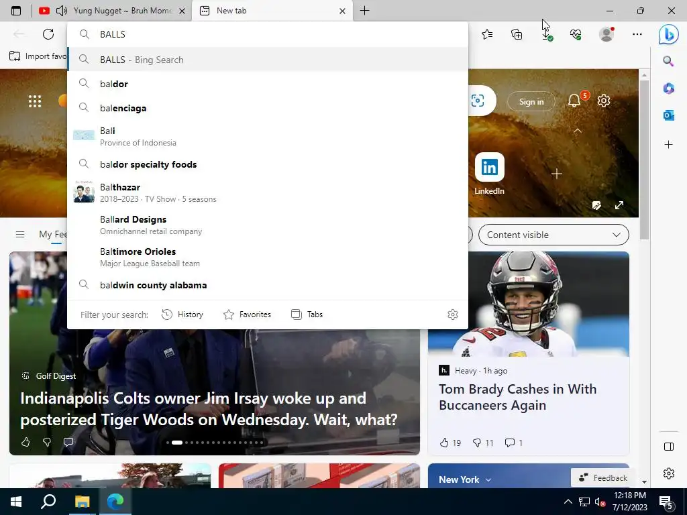Image resolution: width=687 pixels, height=515 pixels.
Task: Dislike the Colts article thumbs down
Action: click(x=47, y=442)
